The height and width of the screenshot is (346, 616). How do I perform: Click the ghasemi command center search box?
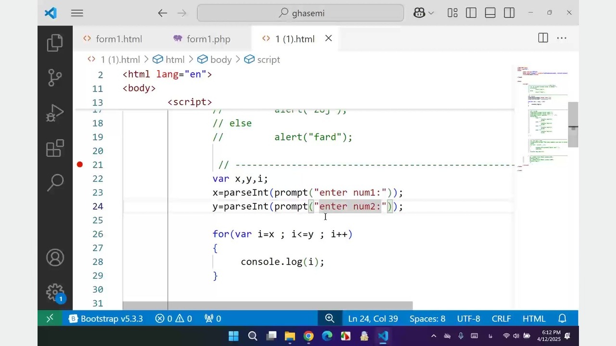[301, 13]
